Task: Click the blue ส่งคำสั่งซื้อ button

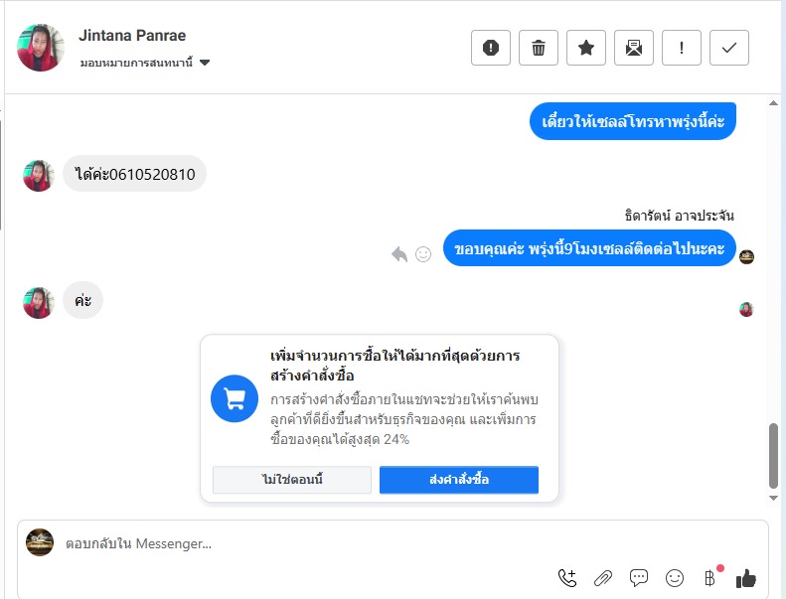Action: (x=459, y=480)
